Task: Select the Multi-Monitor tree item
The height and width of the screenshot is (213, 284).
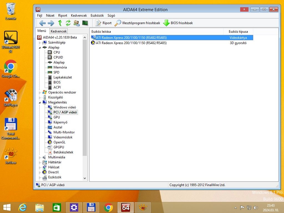Action: (x=64, y=132)
